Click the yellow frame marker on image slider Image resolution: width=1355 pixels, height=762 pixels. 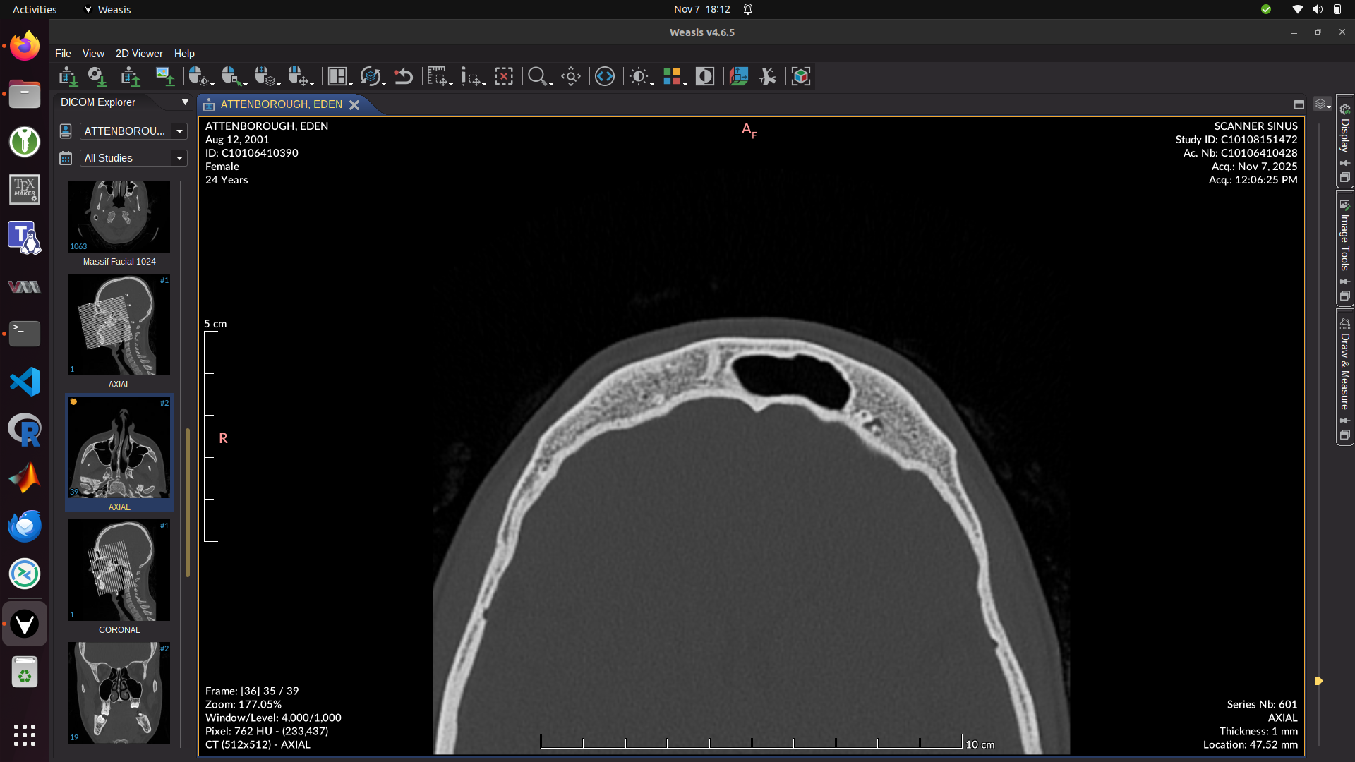click(x=1318, y=681)
